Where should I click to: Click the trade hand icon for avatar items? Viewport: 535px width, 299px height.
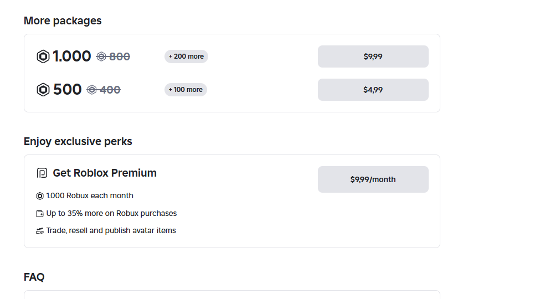40,231
